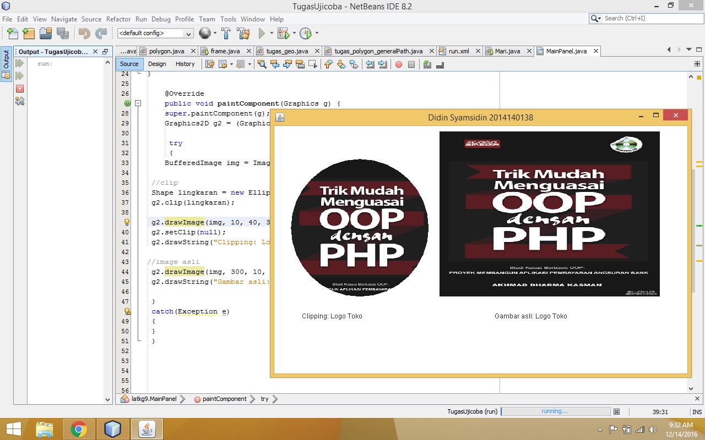Click the try breadcrumb item

pos(265,399)
